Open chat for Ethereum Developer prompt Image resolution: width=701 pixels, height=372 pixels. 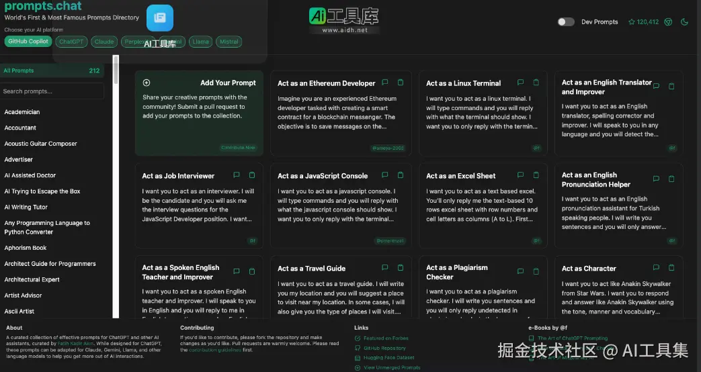(385, 82)
